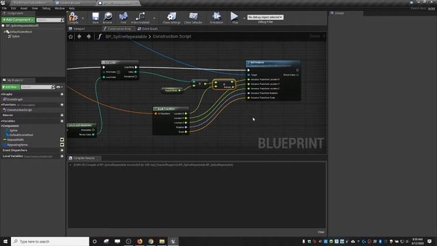
Task: Toggle RepeatingItems variable editable eye icon
Action: tap(62, 145)
